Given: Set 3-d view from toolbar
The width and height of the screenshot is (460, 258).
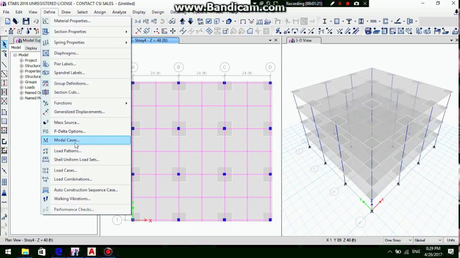Looking at the screenshot, I should tap(138, 21).
